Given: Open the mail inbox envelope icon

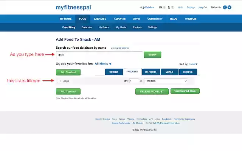Looking at the screenshot, I should coord(160,7).
